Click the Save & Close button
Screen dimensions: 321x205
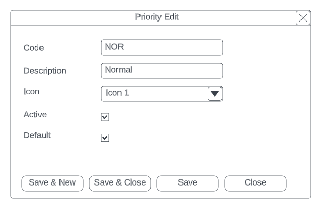[x=120, y=183]
